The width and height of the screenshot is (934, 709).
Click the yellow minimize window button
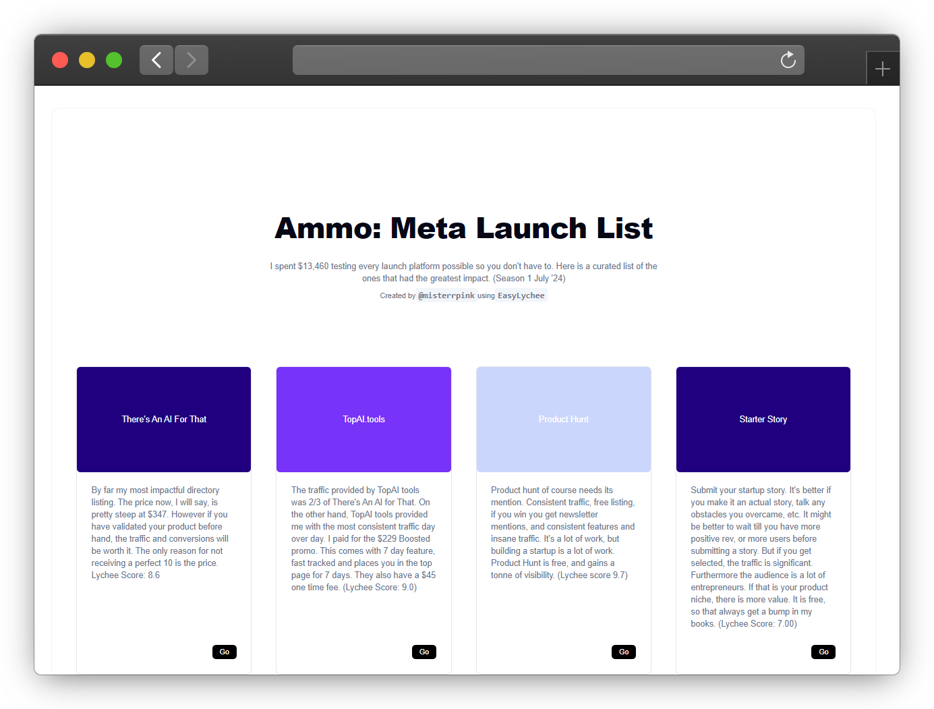click(x=87, y=60)
